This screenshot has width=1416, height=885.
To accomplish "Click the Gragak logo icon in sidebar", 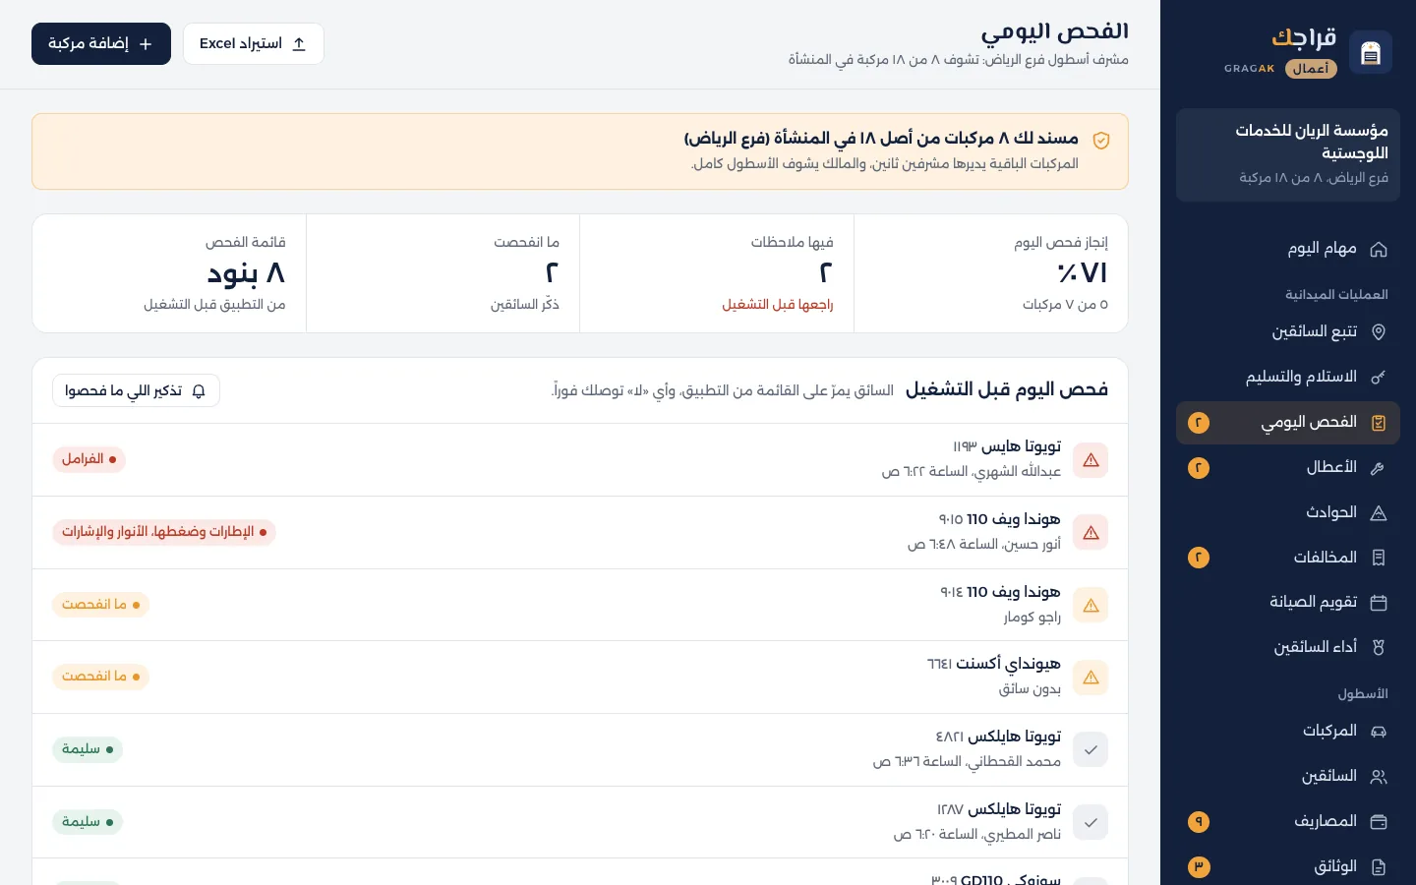I will tap(1371, 52).
